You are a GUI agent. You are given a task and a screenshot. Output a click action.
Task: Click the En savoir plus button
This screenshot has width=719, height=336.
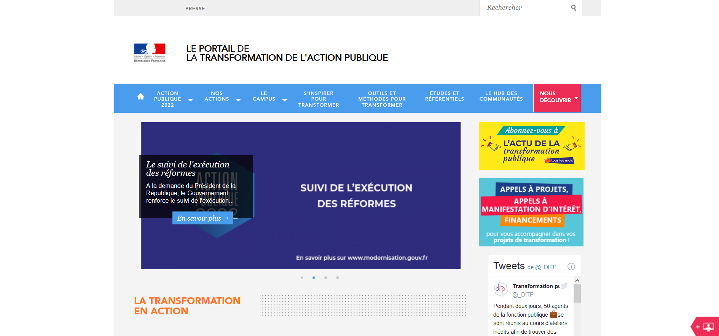click(x=202, y=218)
